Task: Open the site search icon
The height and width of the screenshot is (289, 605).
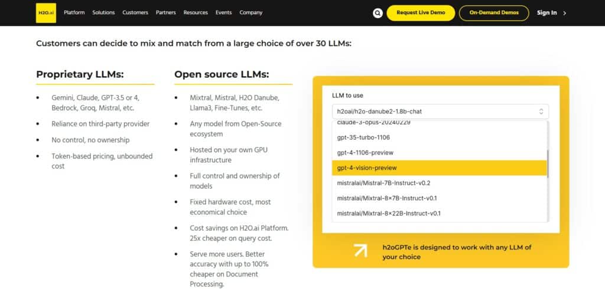Action: [378, 13]
